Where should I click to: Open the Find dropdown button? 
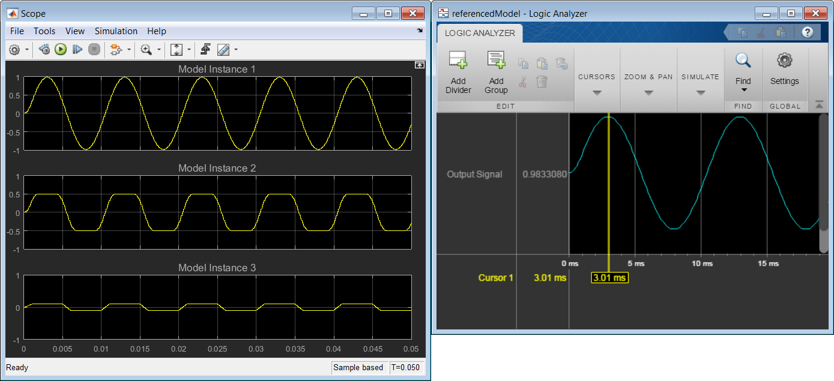point(743,75)
